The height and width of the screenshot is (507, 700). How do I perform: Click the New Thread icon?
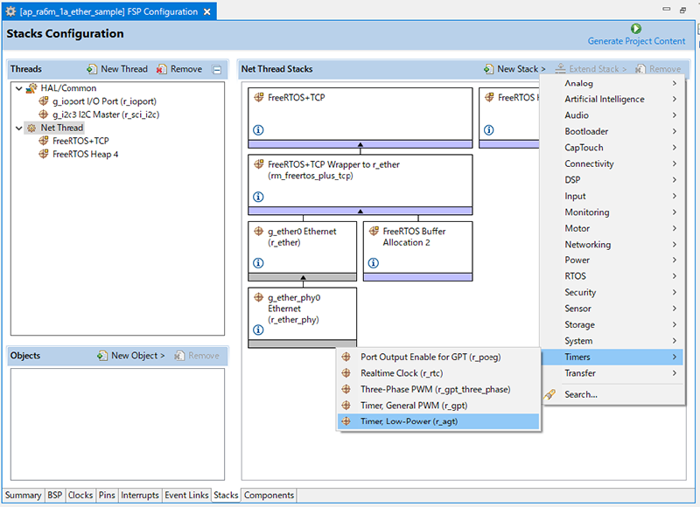(92, 69)
